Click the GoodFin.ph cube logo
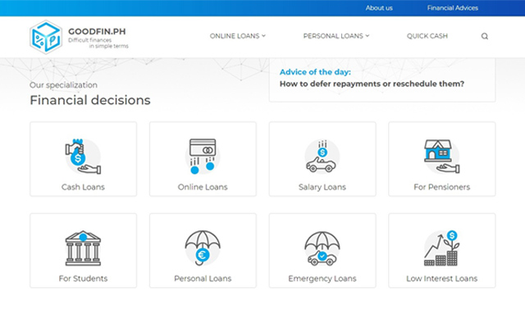This screenshot has height=328, width=525. [x=46, y=37]
